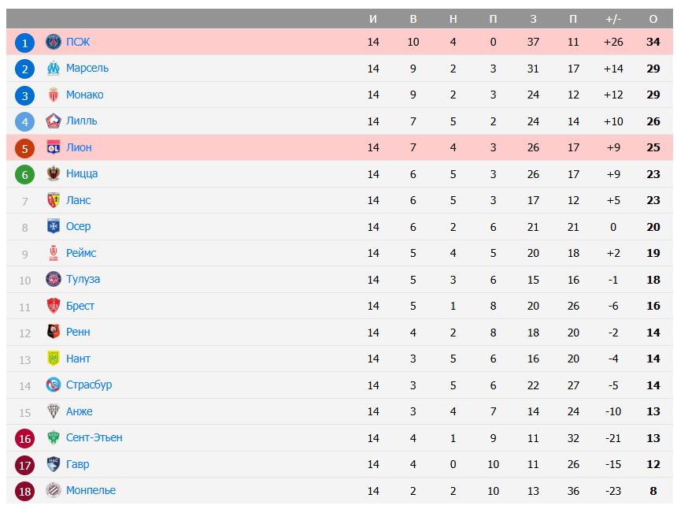Click the Брест team name
Viewport: 677px width, 513px height.
click(80, 306)
